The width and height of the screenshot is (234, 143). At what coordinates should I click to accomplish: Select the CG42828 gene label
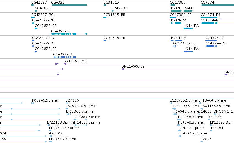pos(43,8)
